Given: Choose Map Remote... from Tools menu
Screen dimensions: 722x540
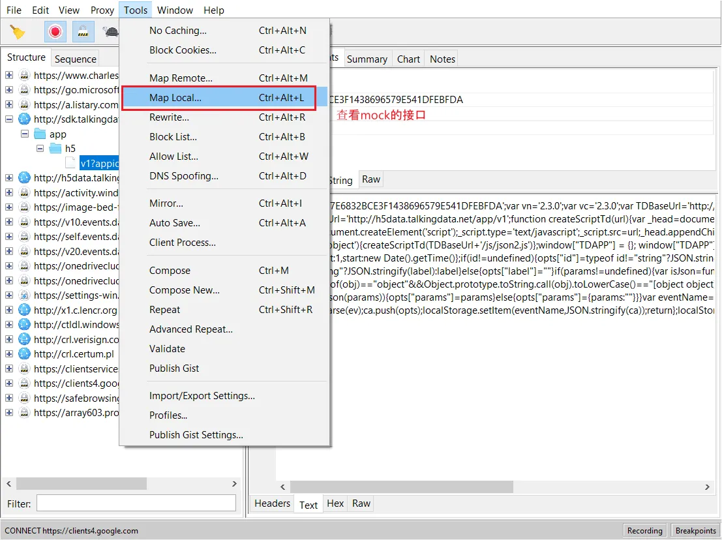Looking at the screenshot, I should click(x=225, y=78).
